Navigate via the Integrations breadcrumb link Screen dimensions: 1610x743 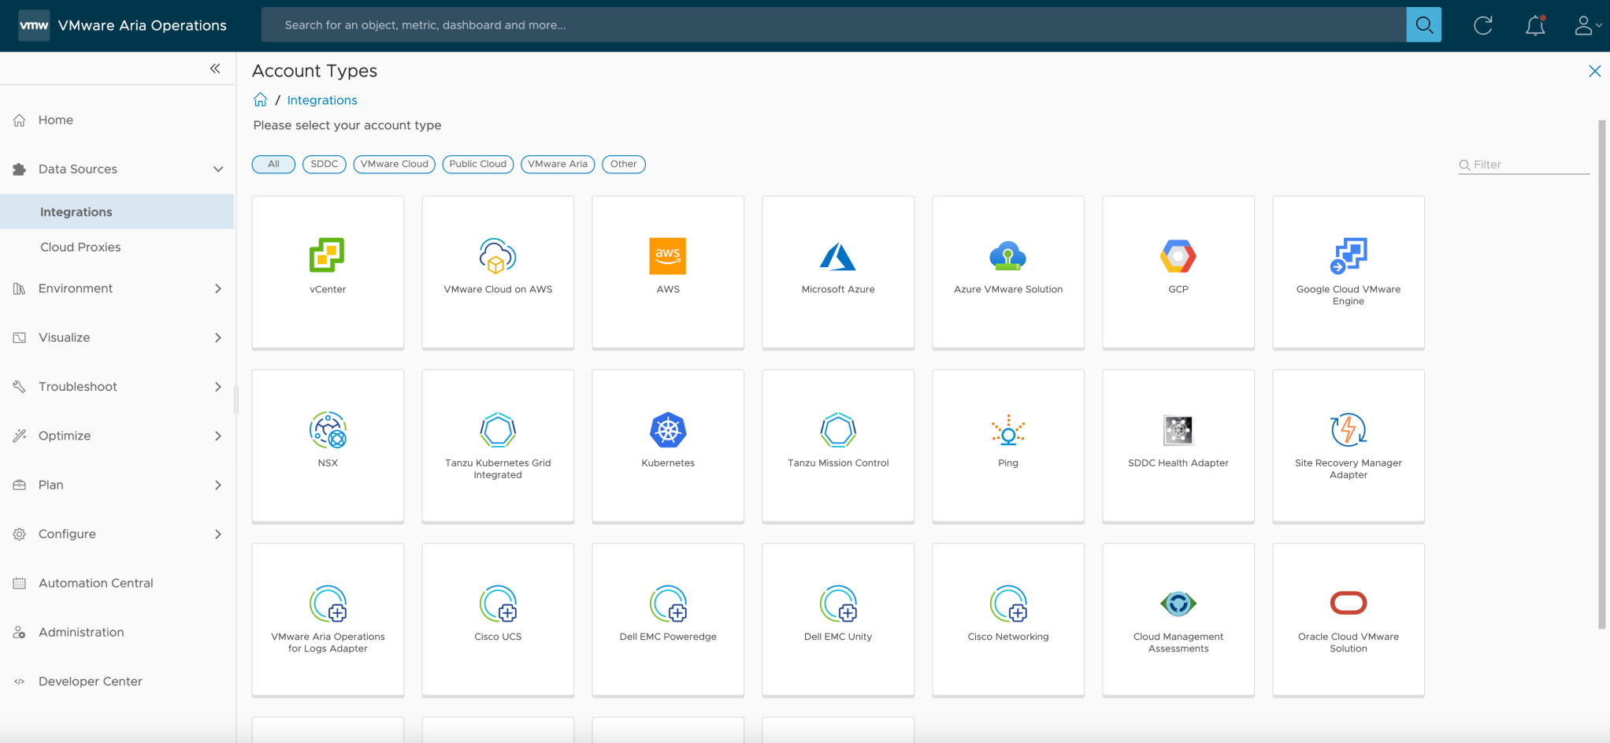(322, 100)
